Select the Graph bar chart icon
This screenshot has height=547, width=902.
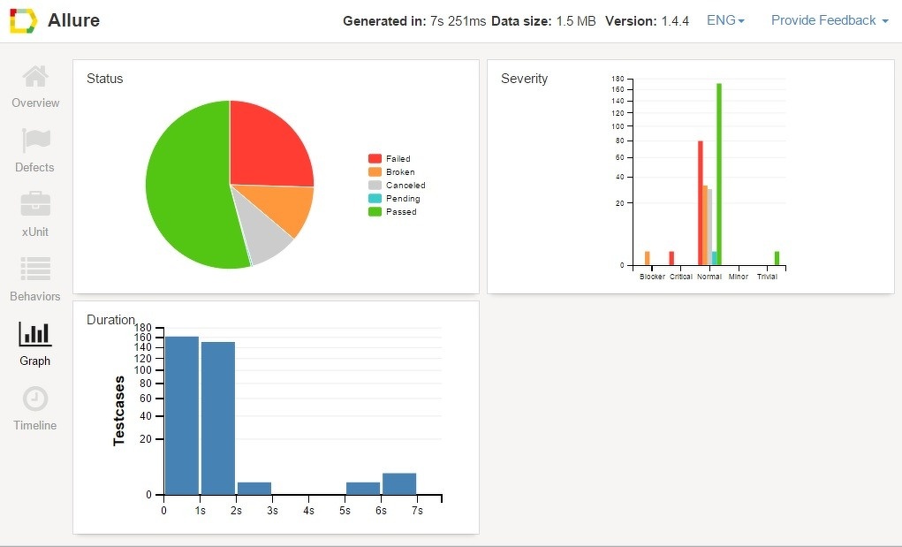pyautogui.click(x=35, y=334)
